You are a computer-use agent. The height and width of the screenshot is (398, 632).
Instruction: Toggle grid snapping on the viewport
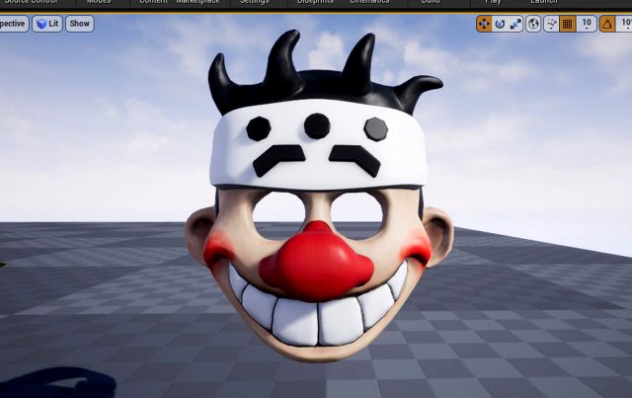tap(567, 24)
